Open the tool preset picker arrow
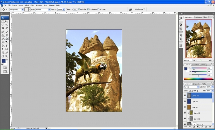Screen dimensions: 215x130 point(7,9)
